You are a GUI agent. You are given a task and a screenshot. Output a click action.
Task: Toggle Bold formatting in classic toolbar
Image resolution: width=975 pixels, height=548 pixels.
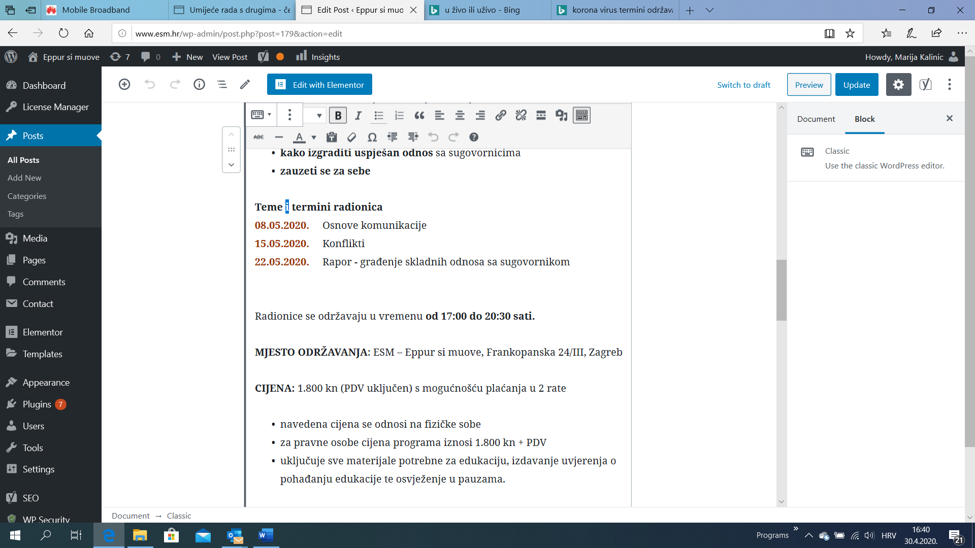tap(338, 115)
